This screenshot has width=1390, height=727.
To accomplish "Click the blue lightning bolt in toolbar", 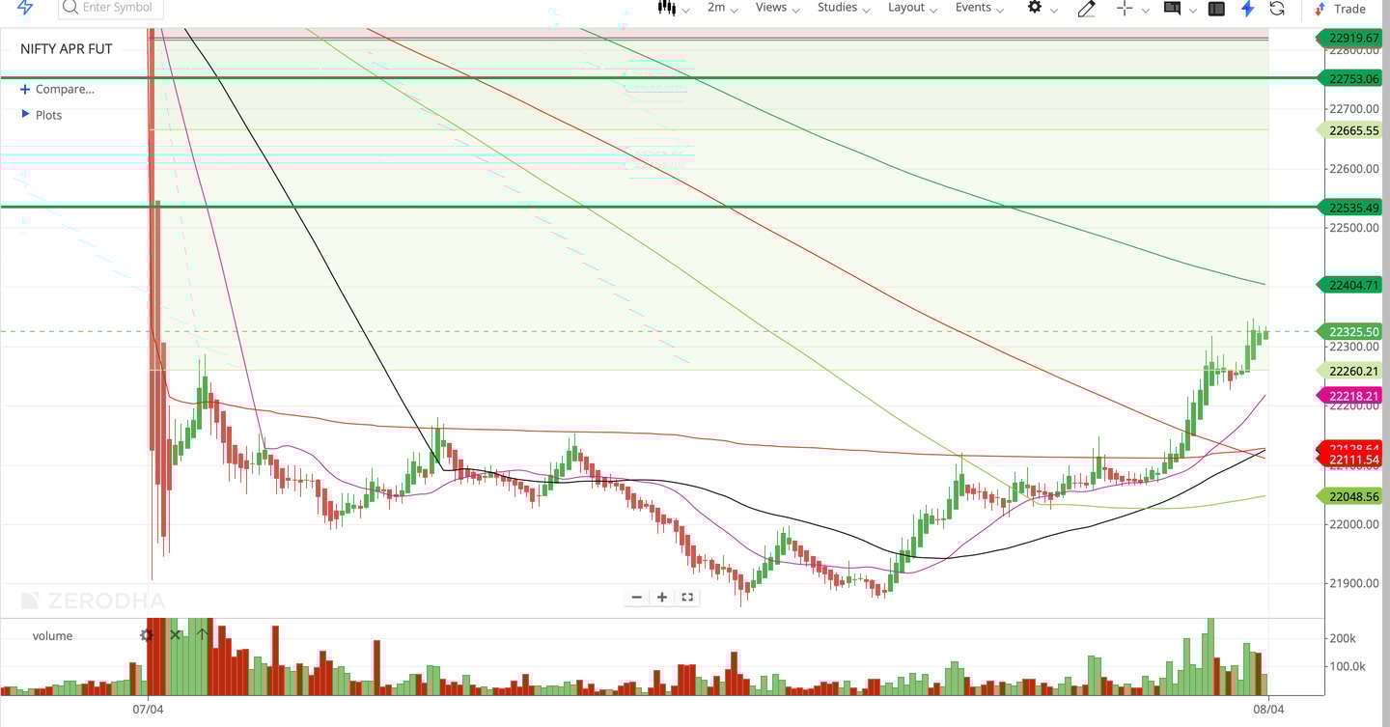I will click(x=1247, y=9).
